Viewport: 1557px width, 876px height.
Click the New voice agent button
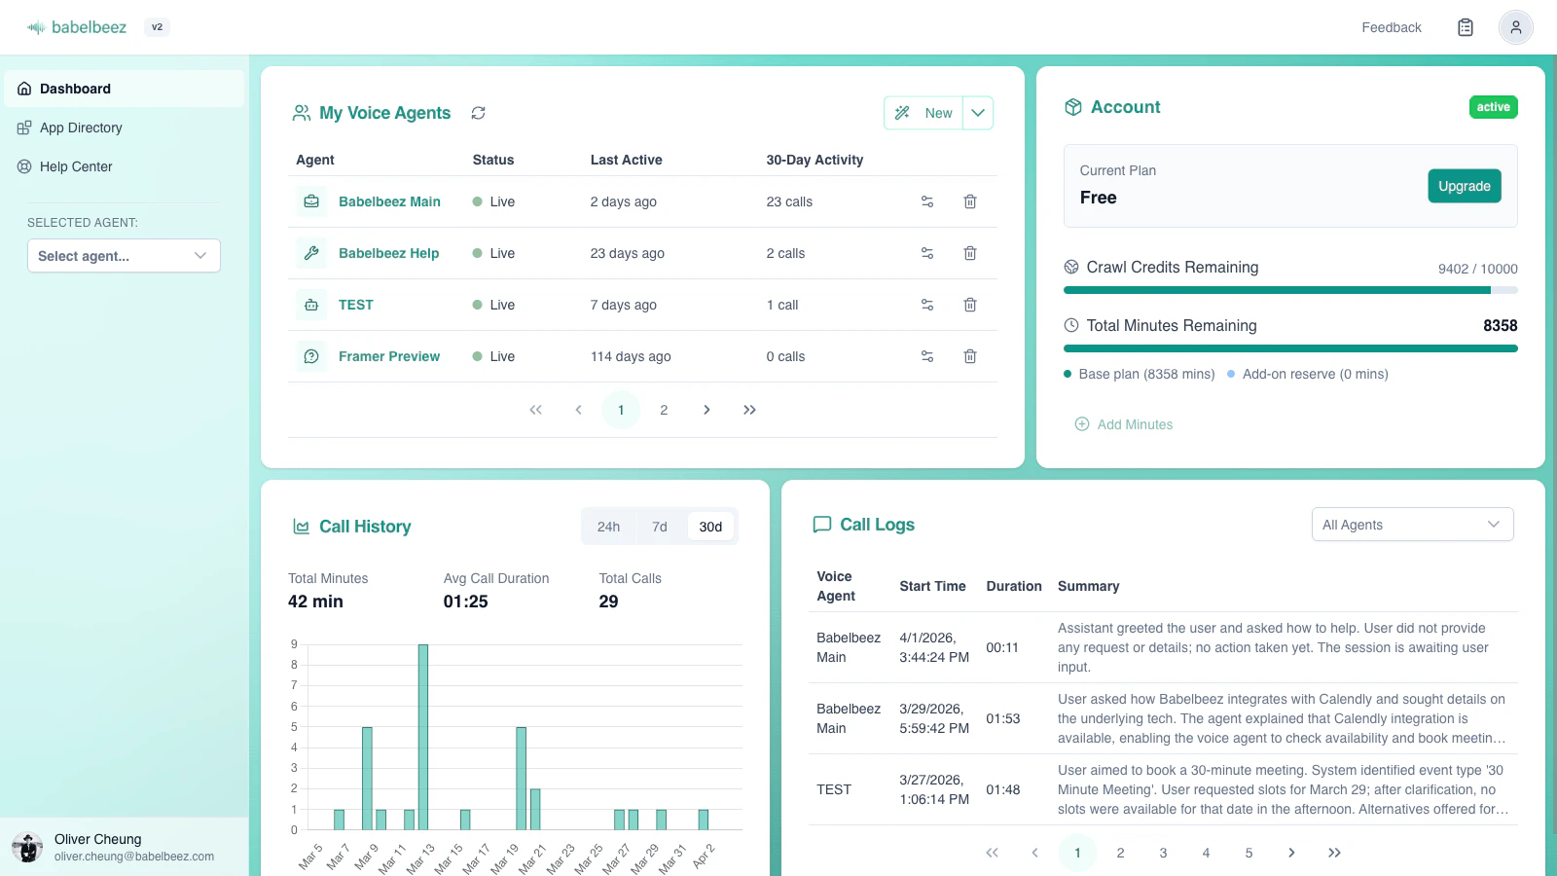923,113
